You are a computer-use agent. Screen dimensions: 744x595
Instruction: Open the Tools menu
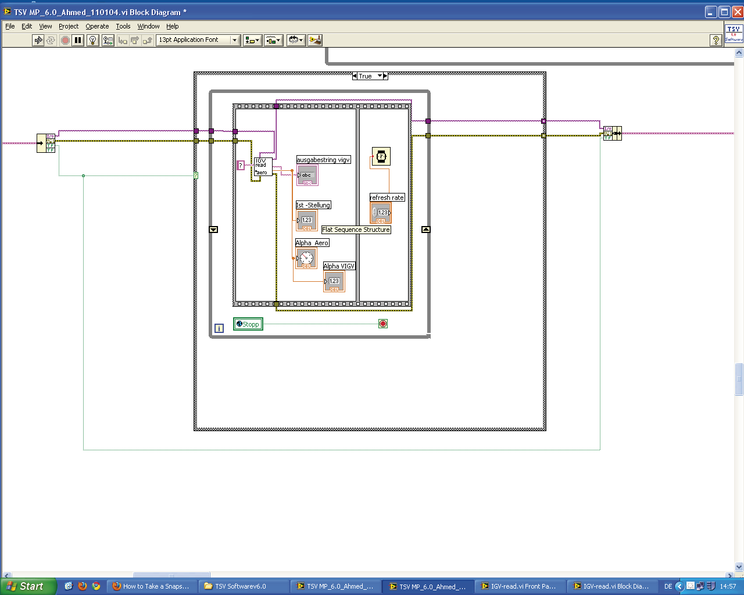pos(123,26)
